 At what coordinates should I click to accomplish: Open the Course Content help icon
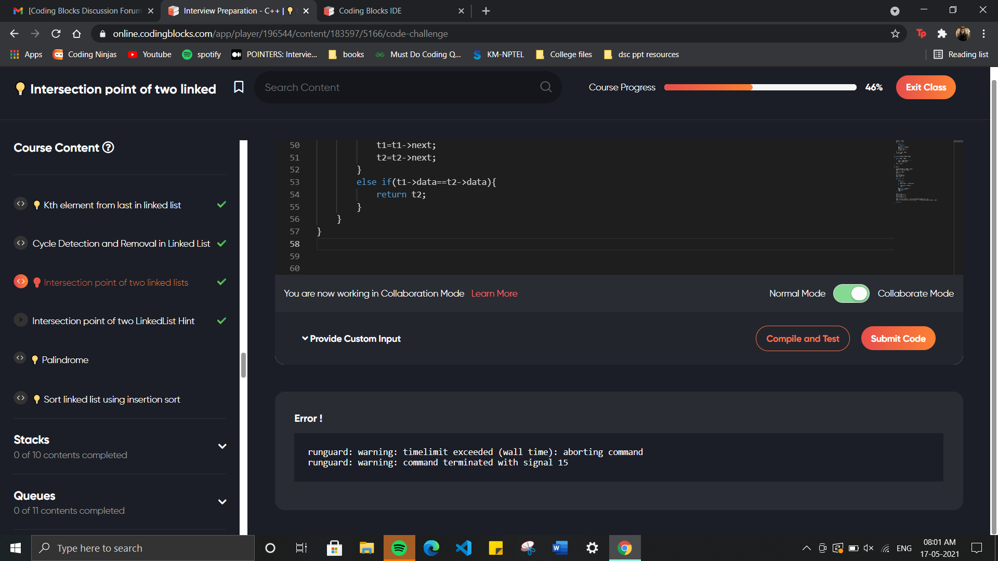click(x=108, y=148)
